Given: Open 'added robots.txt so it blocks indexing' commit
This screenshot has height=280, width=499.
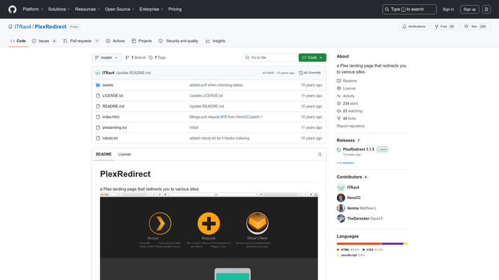Looking at the screenshot, I should coord(220,138).
